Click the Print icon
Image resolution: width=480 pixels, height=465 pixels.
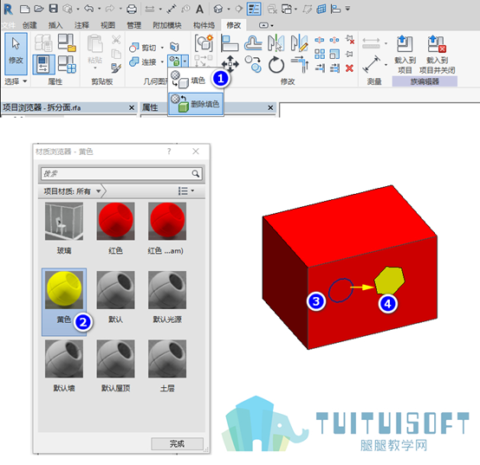132,10
